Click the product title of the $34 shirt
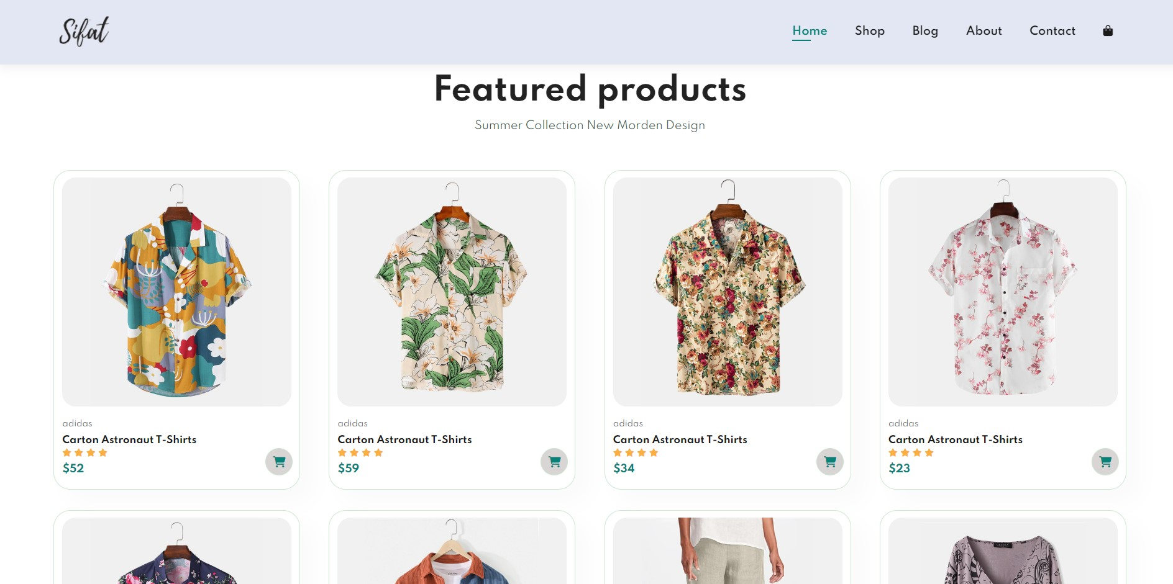The image size is (1173, 584). (x=680, y=439)
